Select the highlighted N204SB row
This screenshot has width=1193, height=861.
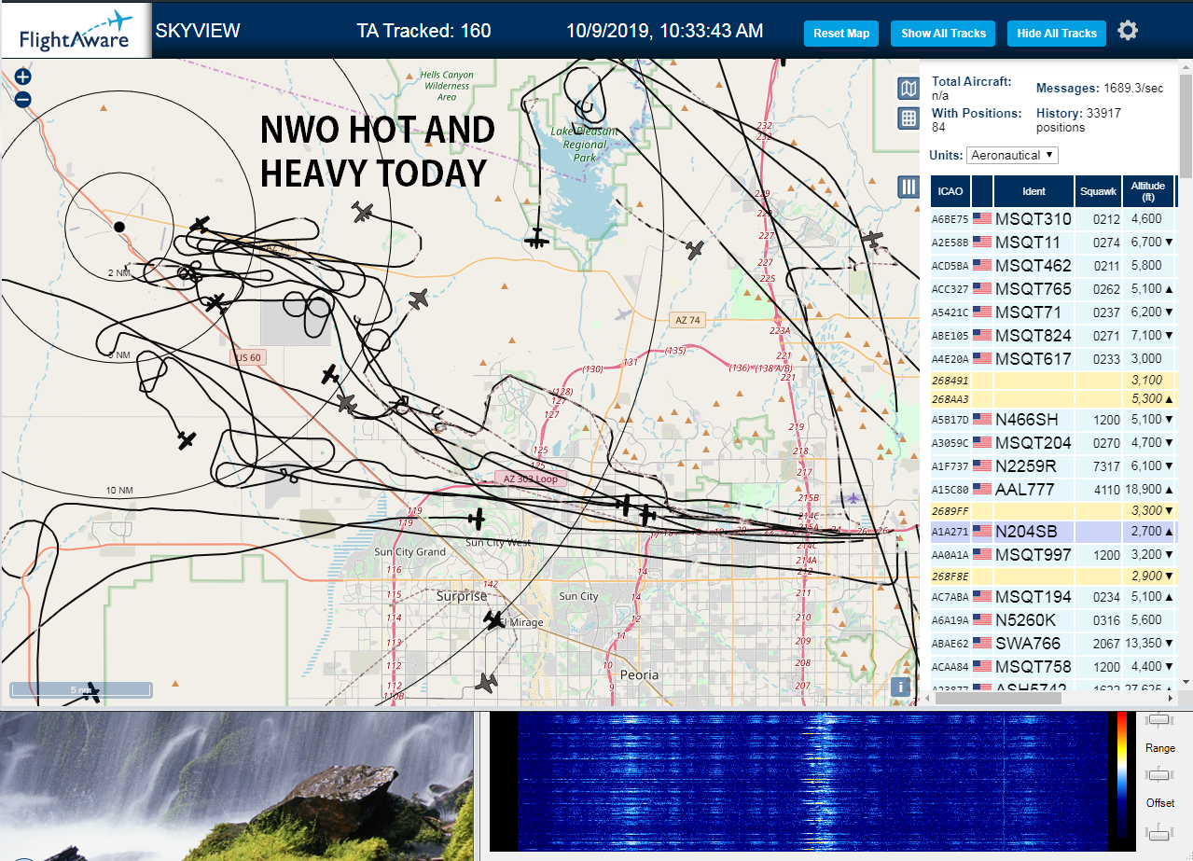(x=1053, y=531)
